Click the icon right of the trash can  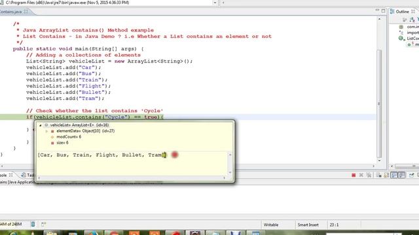pos(44,225)
